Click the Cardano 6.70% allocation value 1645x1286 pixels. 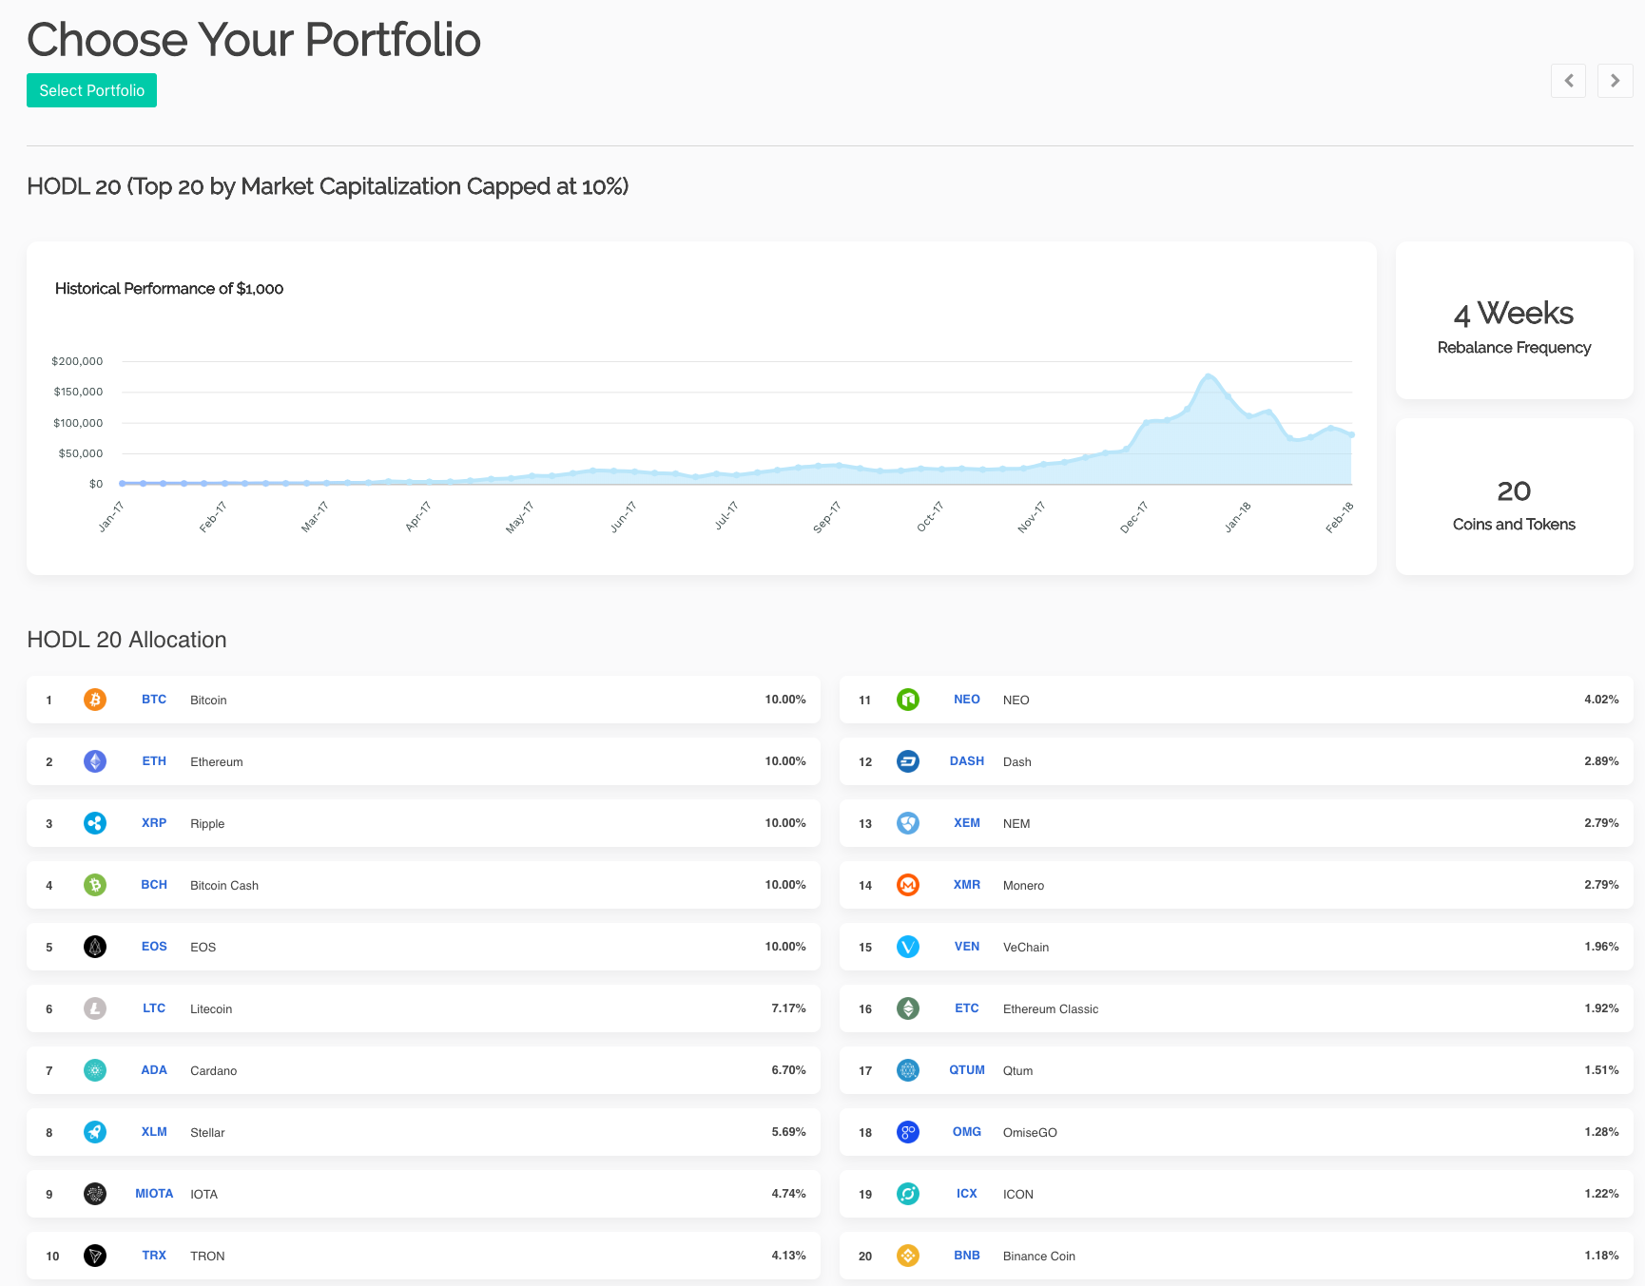[788, 1070]
